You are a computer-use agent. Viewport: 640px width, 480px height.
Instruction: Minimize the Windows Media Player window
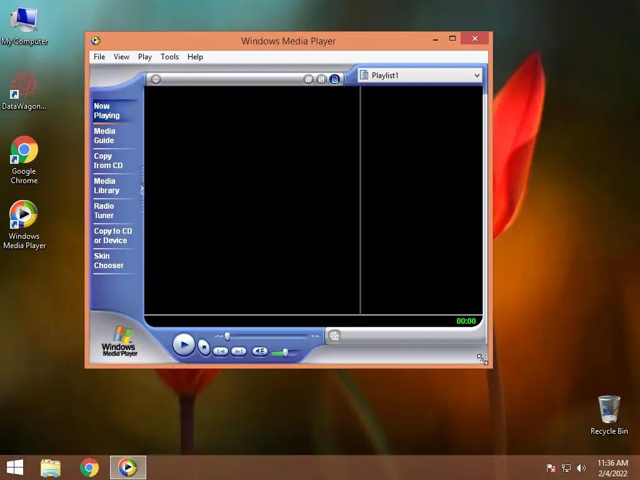(436, 39)
